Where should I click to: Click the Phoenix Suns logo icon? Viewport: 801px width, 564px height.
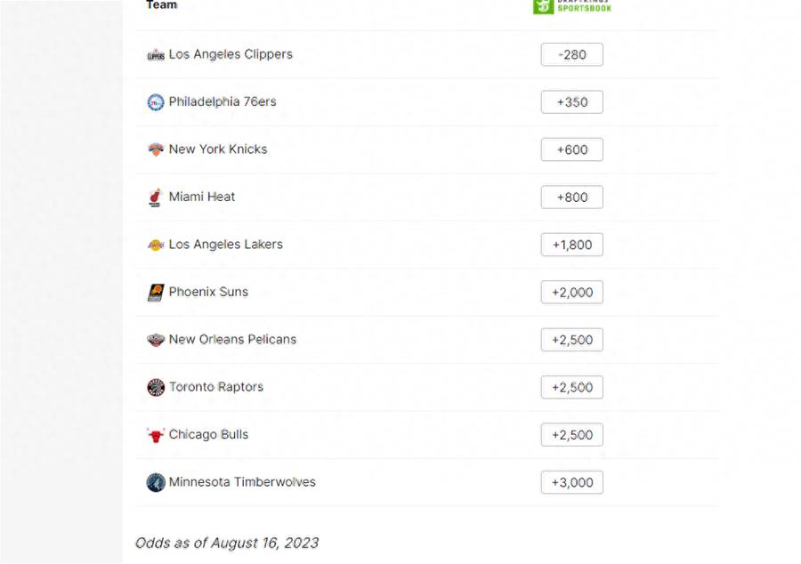pos(156,293)
